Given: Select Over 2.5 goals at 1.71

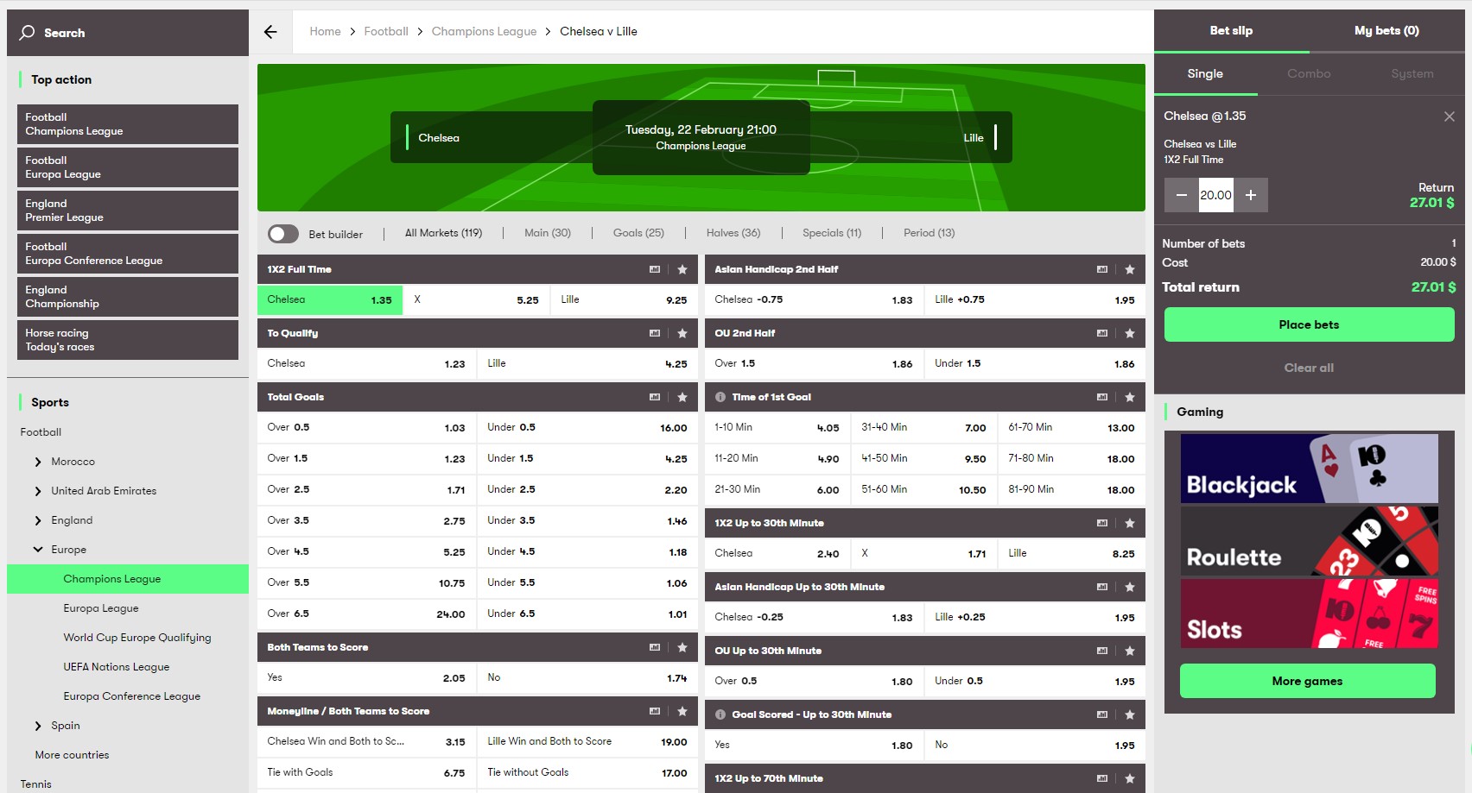Looking at the screenshot, I should tap(366, 489).
